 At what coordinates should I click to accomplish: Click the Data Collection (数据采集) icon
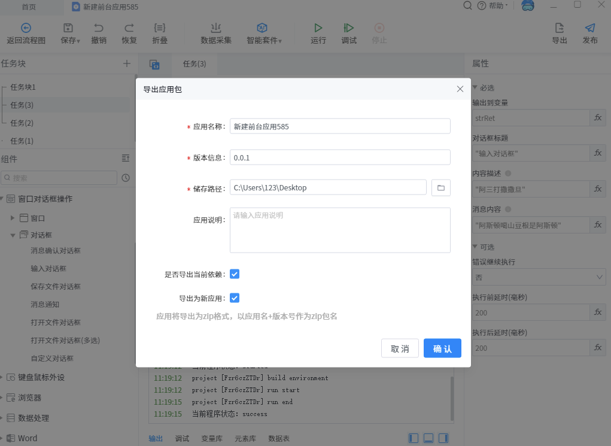coord(216,28)
